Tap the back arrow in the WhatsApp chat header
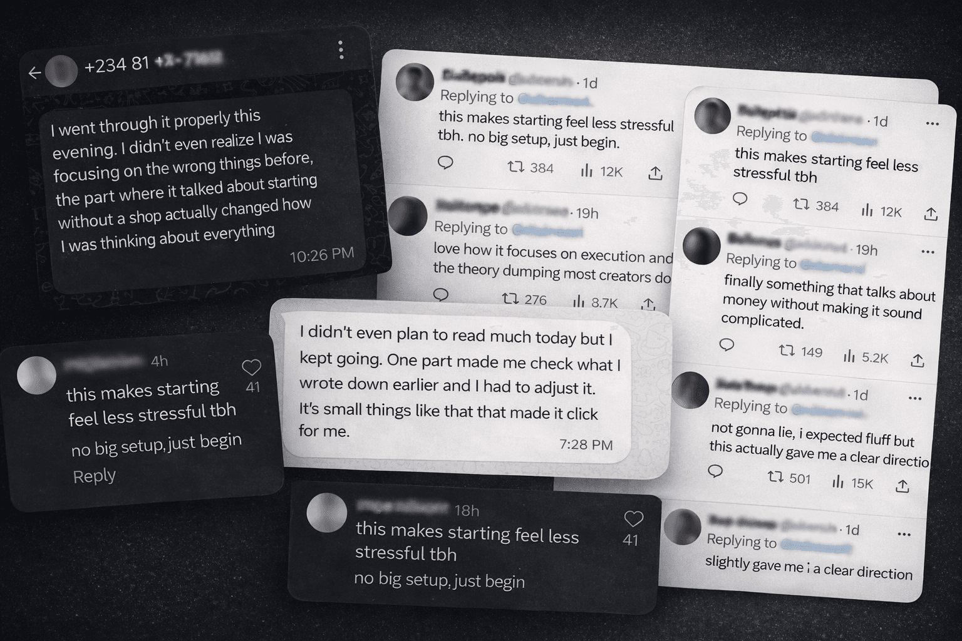This screenshot has height=641, width=962. pyautogui.click(x=35, y=74)
